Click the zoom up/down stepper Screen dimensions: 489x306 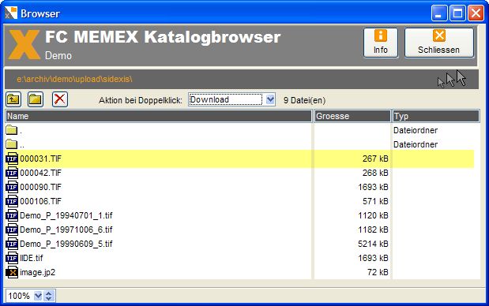click(x=49, y=296)
